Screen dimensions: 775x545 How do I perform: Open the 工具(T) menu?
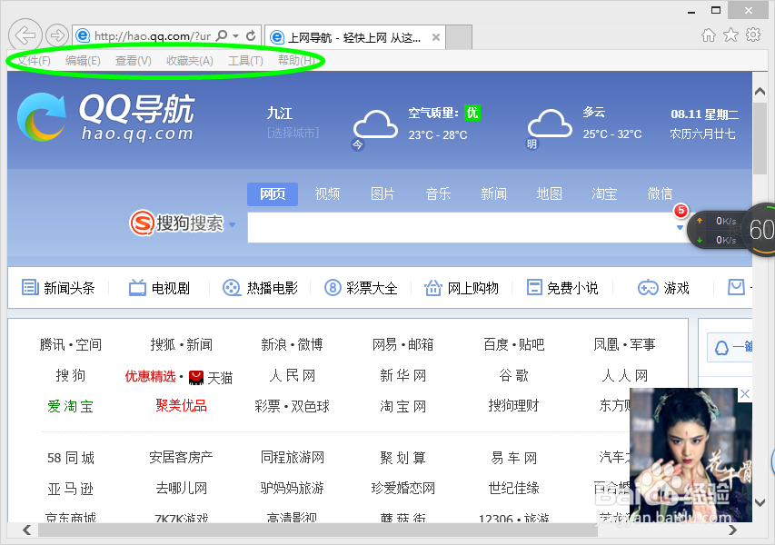click(x=245, y=60)
